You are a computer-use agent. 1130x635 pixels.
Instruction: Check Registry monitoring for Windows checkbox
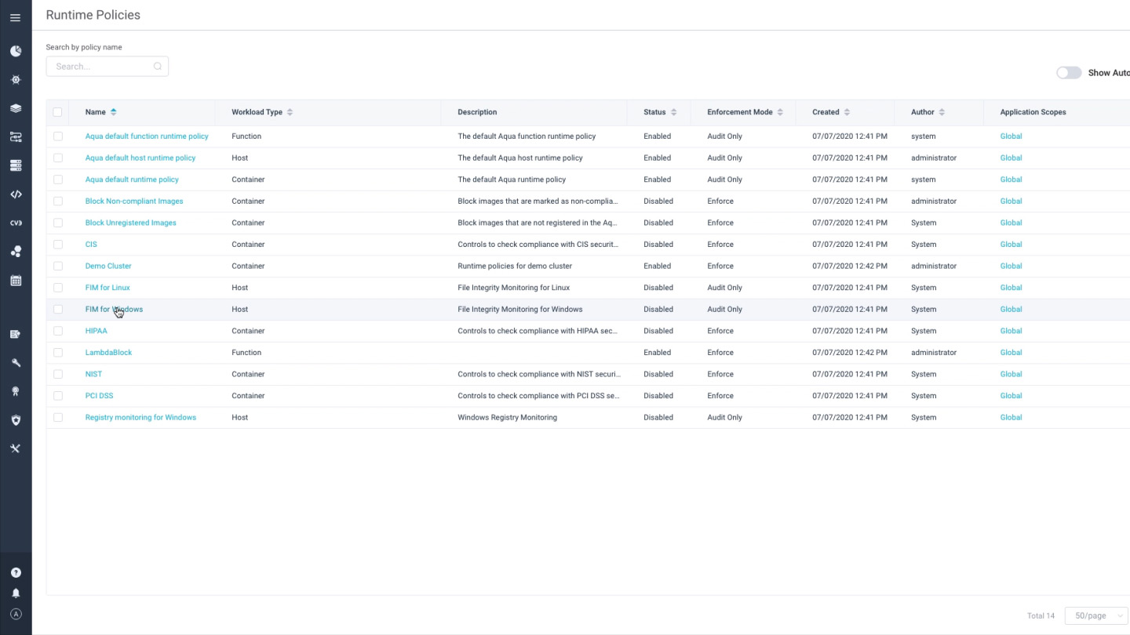pos(57,417)
